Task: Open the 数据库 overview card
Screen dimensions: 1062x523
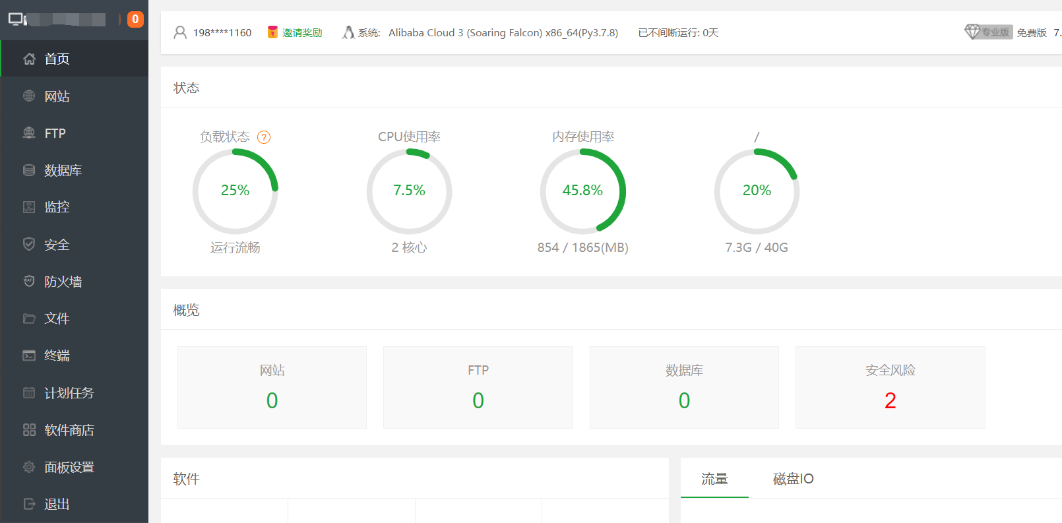Action: coord(684,387)
